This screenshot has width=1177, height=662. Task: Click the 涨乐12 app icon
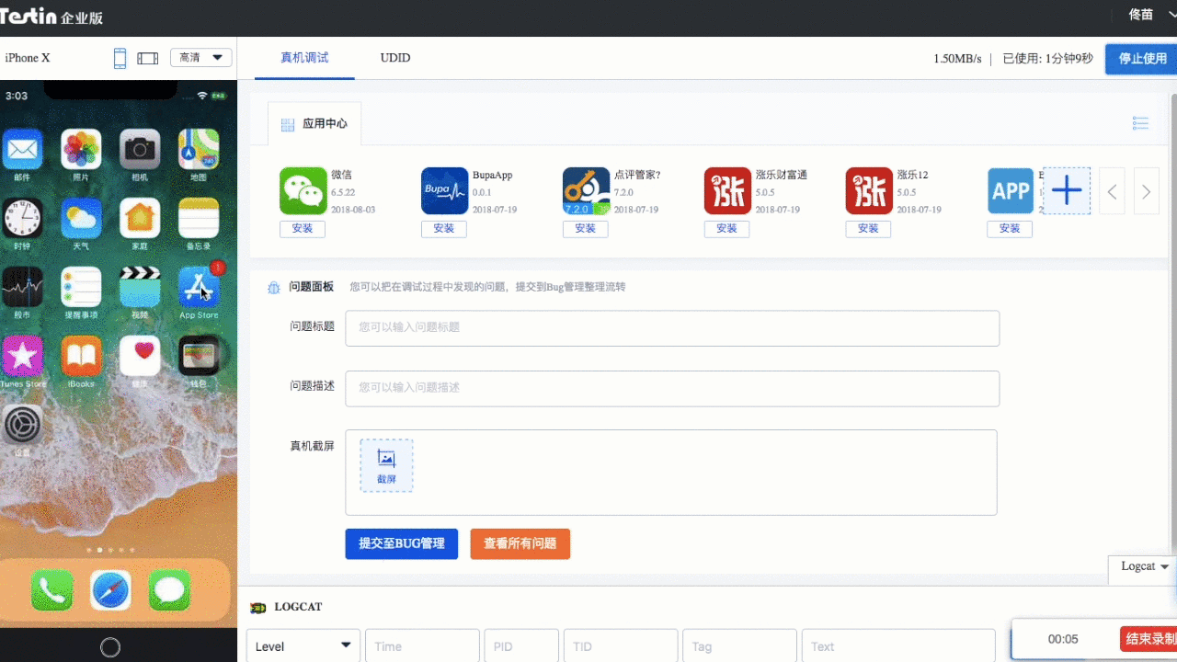(870, 190)
